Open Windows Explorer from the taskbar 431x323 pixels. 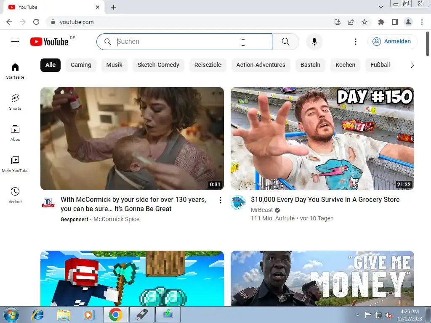click(x=64, y=315)
